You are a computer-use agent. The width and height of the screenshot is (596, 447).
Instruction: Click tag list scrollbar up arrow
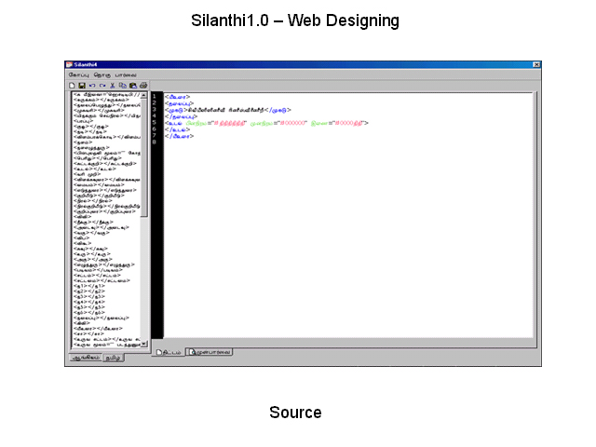click(143, 95)
